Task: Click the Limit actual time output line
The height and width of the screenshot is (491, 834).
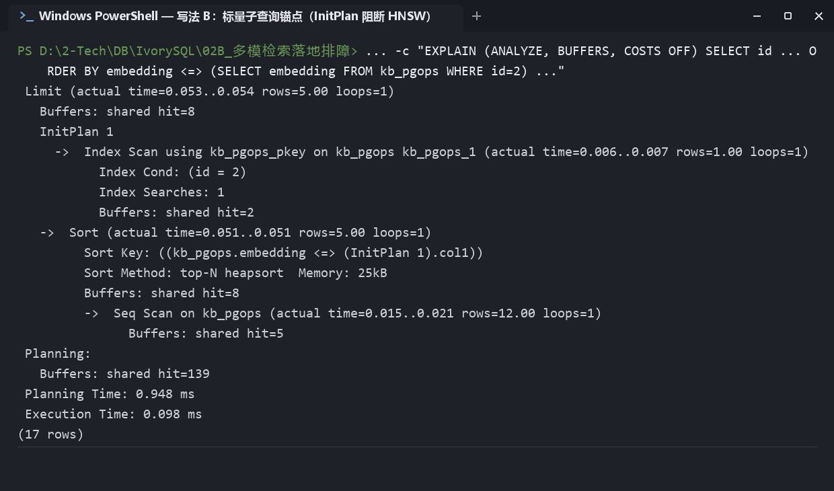Action: (x=210, y=91)
